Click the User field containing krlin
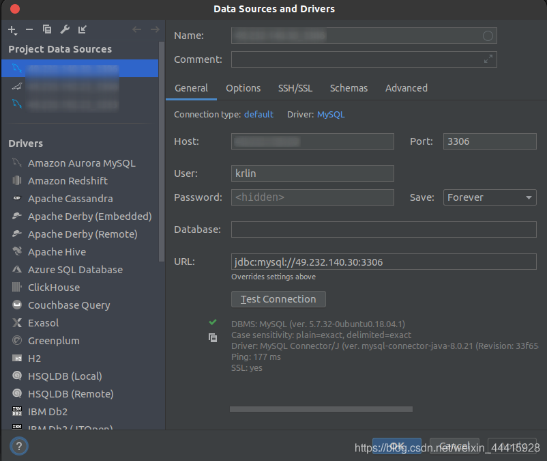This screenshot has width=547, height=461. click(312, 173)
